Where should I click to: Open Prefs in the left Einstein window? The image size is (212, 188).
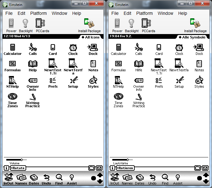pos(53,82)
